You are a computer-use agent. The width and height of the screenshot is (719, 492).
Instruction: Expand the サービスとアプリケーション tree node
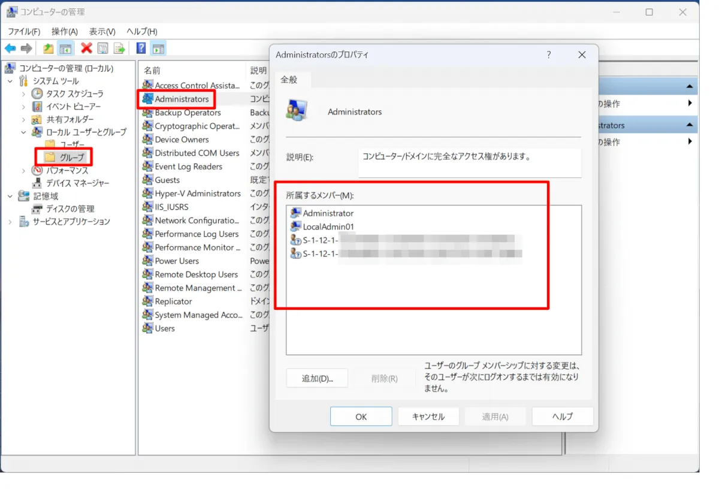(x=10, y=222)
